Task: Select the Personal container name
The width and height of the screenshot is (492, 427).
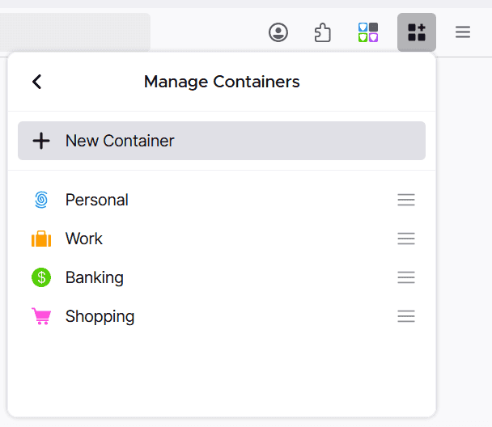Action: [97, 200]
